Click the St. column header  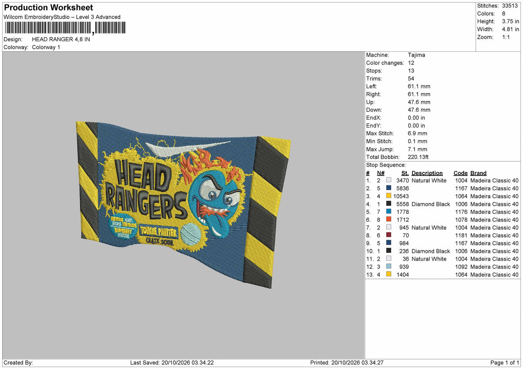click(x=405, y=173)
